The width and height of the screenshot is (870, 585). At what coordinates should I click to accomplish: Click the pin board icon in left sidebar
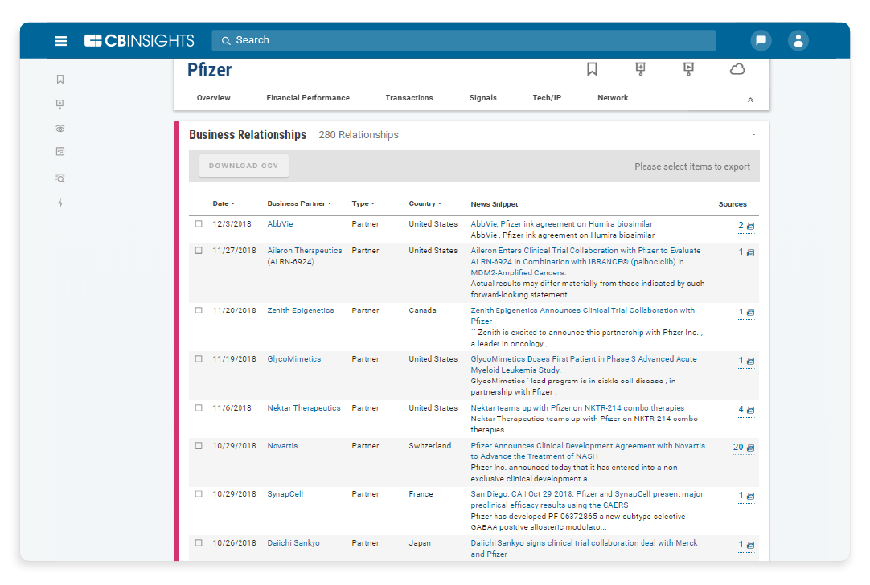tap(60, 104)
